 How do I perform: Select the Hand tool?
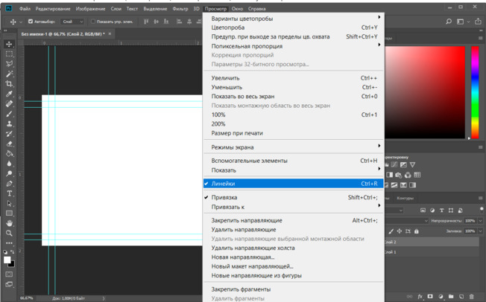click(9, 223)
